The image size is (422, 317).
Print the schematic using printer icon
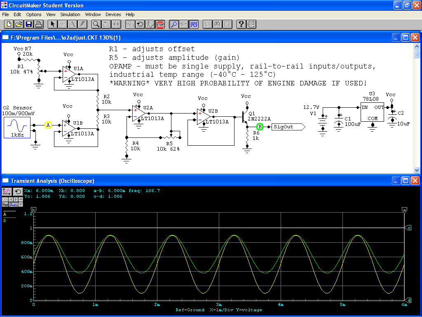click(x=39, y=24)
